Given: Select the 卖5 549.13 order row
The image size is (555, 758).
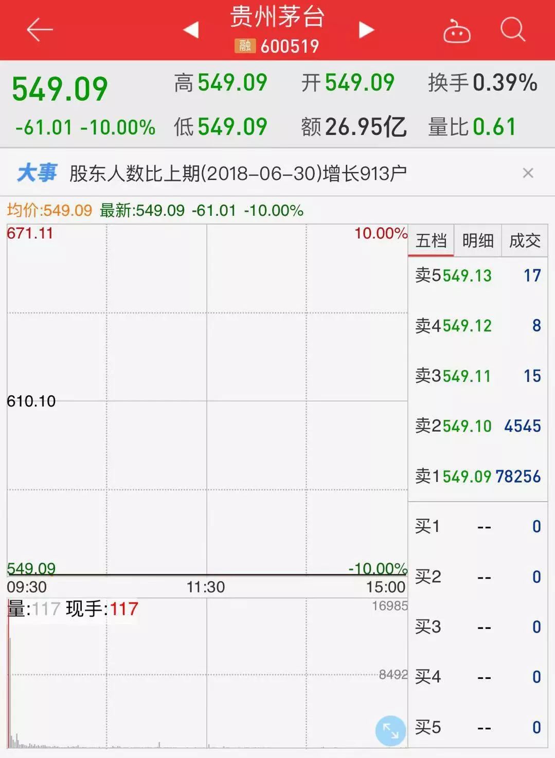Looking at the screenshot, I should click(x=478, y=275).
